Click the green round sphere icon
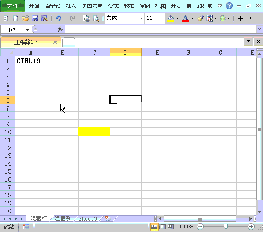263x232 pixels. coord(223,18)
